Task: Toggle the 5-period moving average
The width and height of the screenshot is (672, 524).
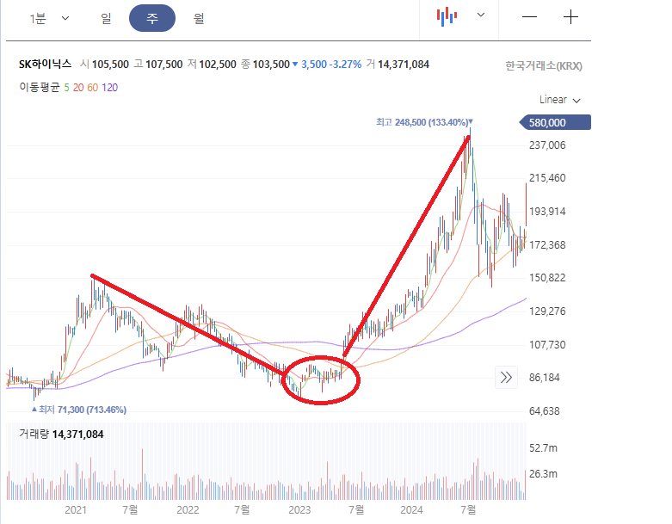Action: click(67, 87)
